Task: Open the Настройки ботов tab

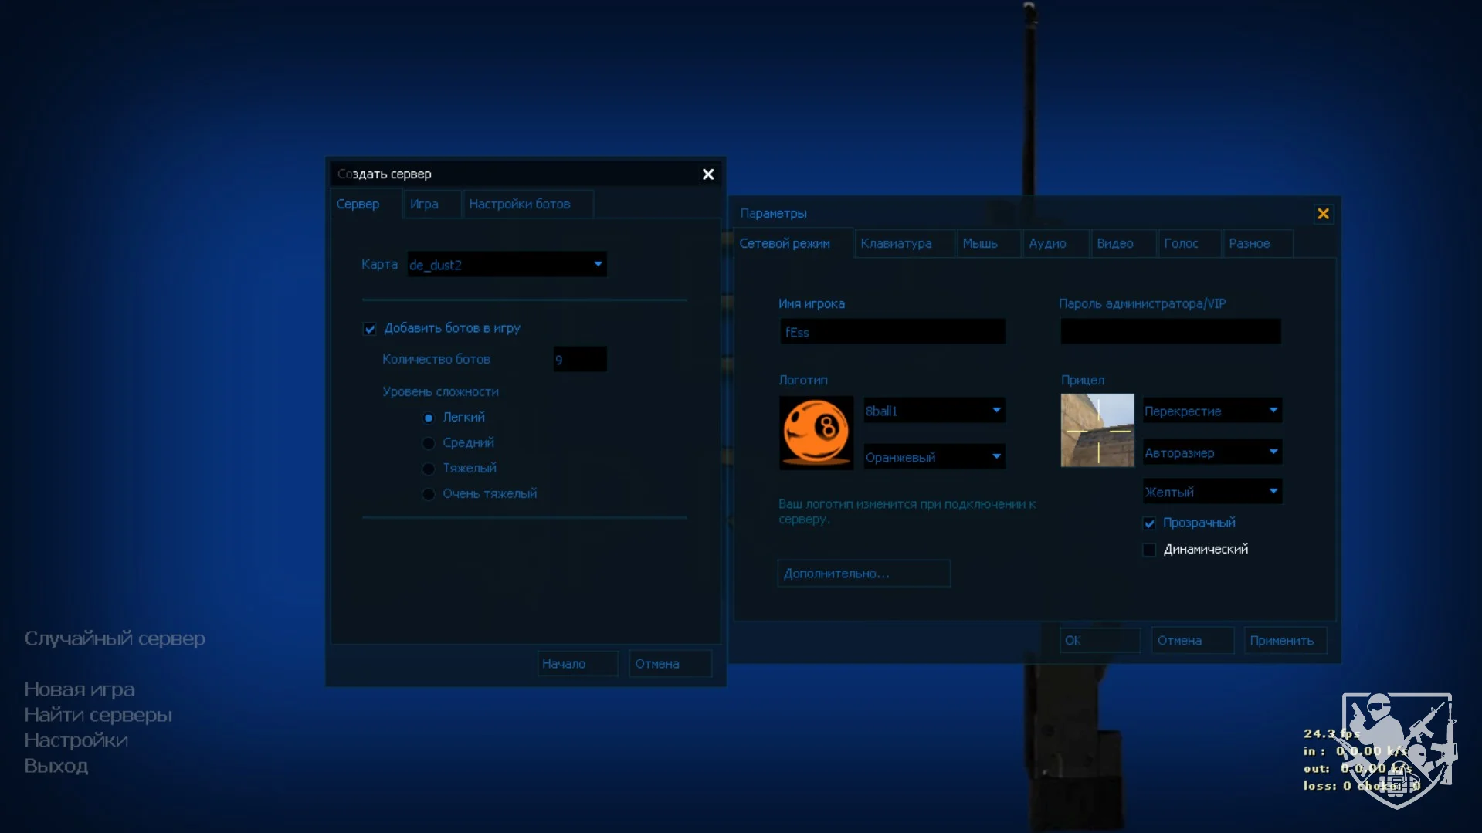Action: [x=519, y=205]
